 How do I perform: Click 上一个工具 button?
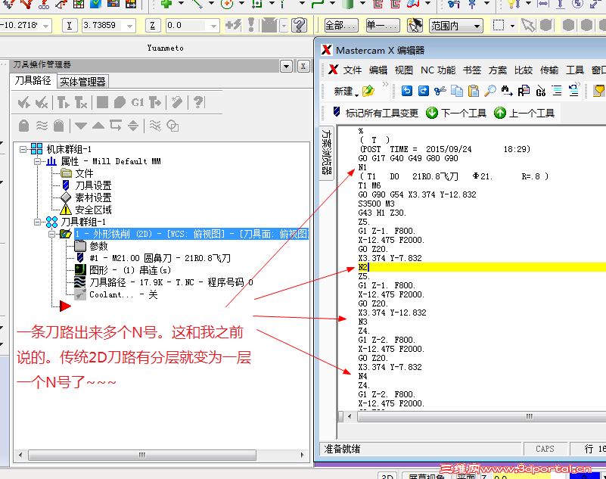tap(524, 113)
